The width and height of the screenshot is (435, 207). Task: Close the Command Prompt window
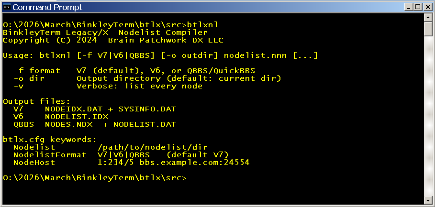click(426, 7)
